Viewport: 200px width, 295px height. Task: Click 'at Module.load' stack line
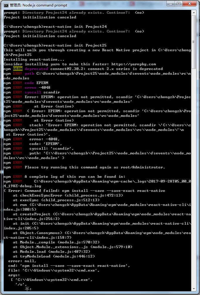point(52,252)
